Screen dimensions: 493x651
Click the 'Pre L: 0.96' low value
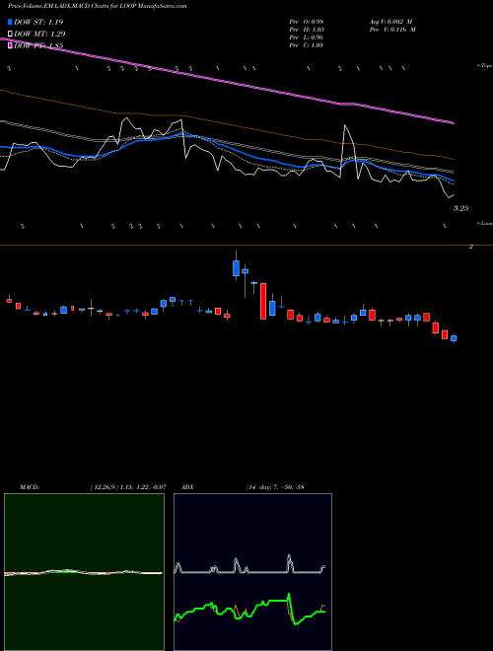[x=307, y=37]
